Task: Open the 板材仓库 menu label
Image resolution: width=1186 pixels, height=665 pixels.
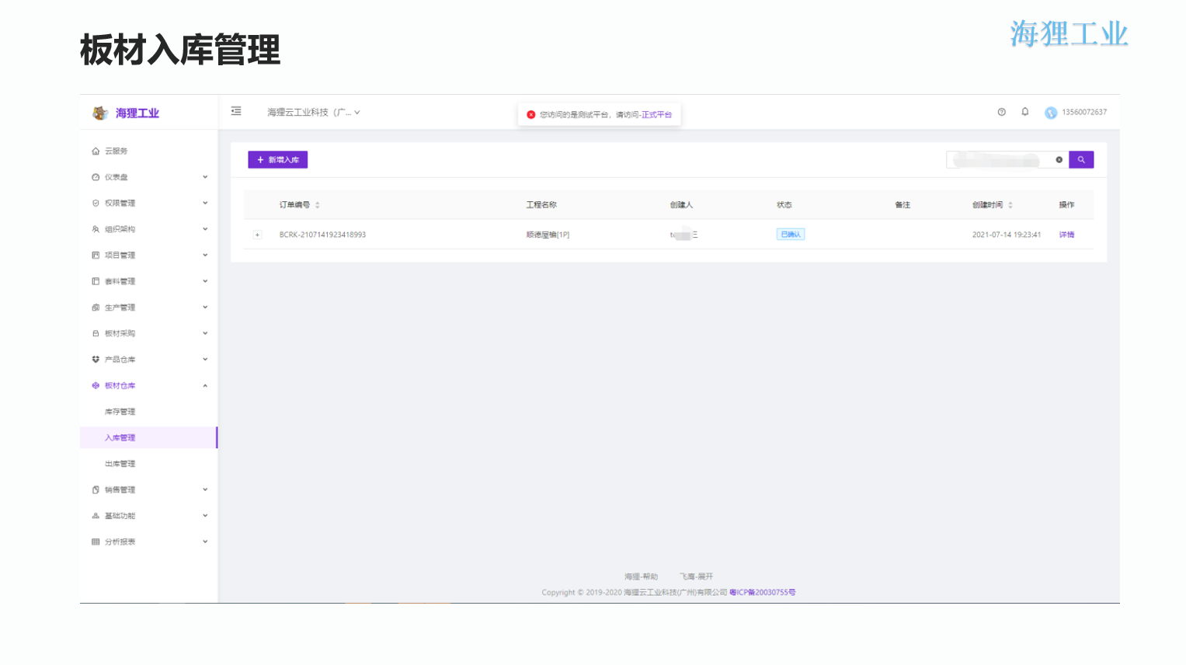Action: pos(120,386)
